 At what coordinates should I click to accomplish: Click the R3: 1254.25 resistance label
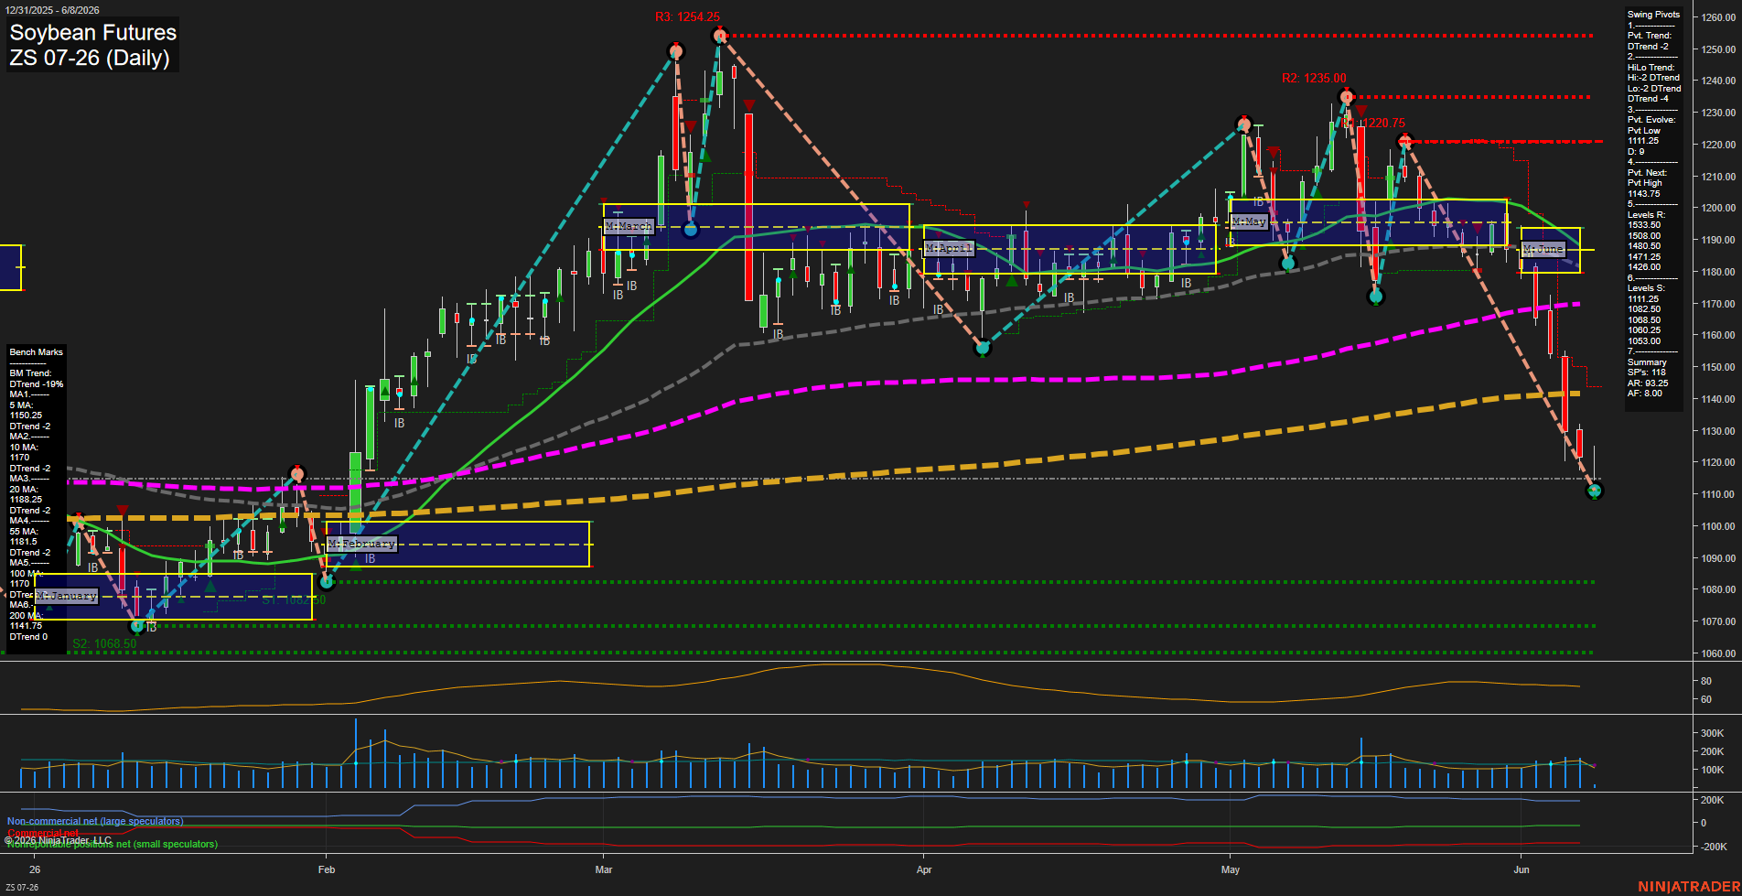[687, 16]
